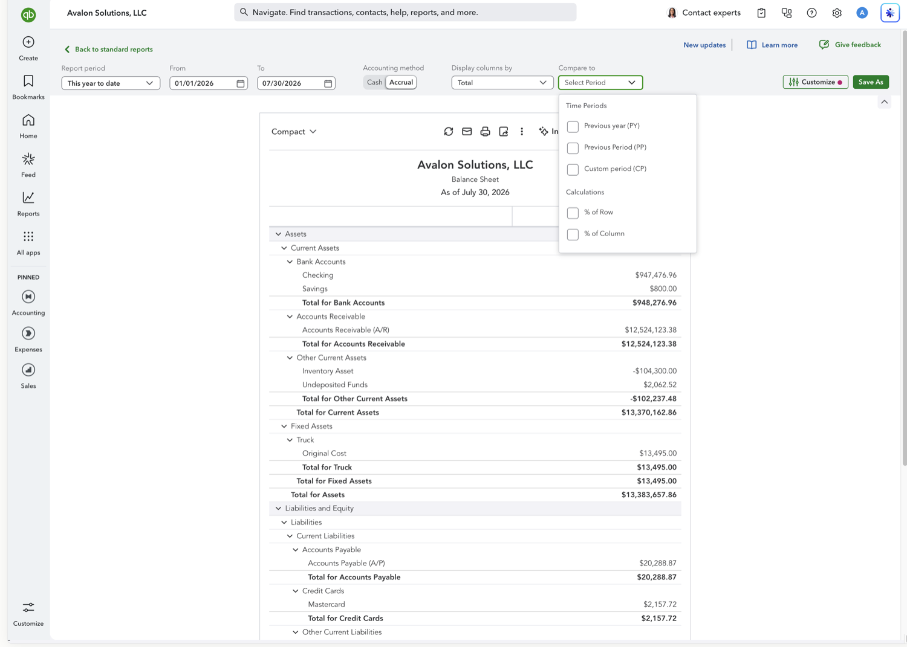
Task: Switch accounting method to Cash
Action: pyautogui.click(x=374, y=82)
